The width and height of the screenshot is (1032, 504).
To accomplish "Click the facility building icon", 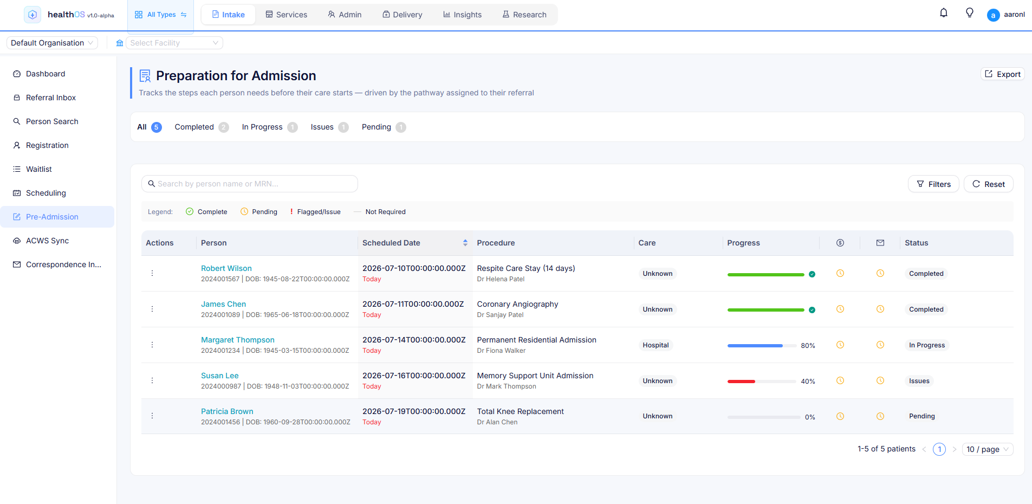I will pos(120,43).
